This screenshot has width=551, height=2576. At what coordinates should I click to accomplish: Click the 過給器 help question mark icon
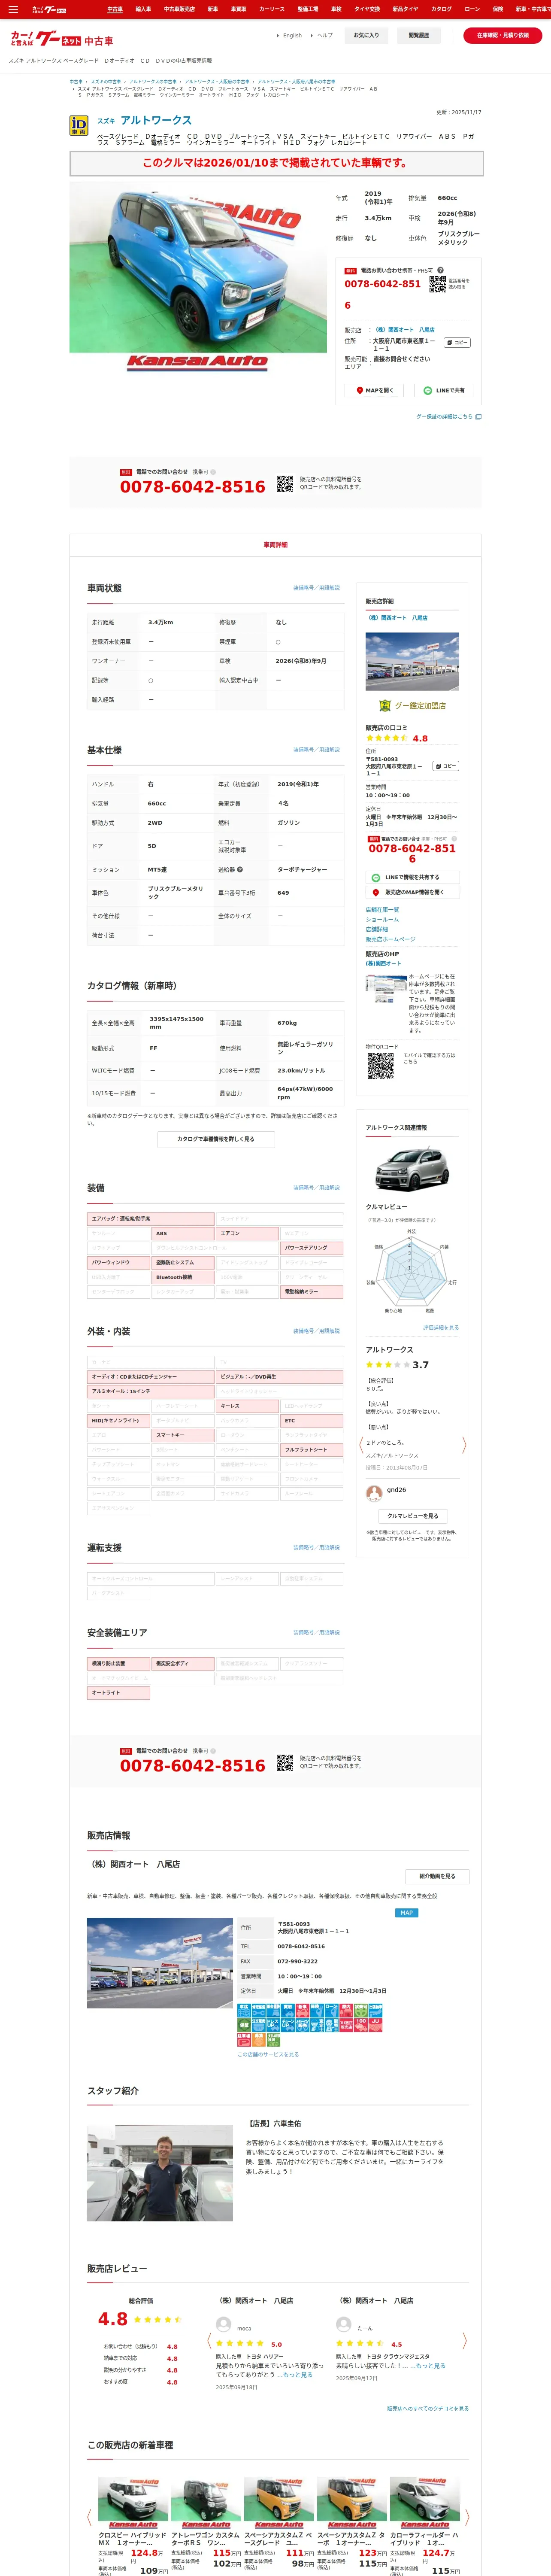239,870
